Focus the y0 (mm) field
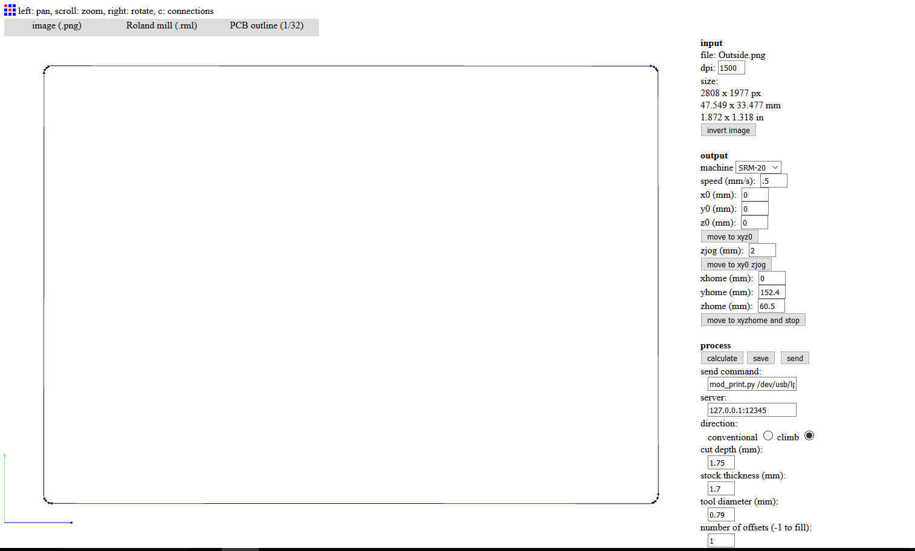Image resolution: width=915 pixels, height=551 pixels. pyautogui.click(x=755, y=209)
